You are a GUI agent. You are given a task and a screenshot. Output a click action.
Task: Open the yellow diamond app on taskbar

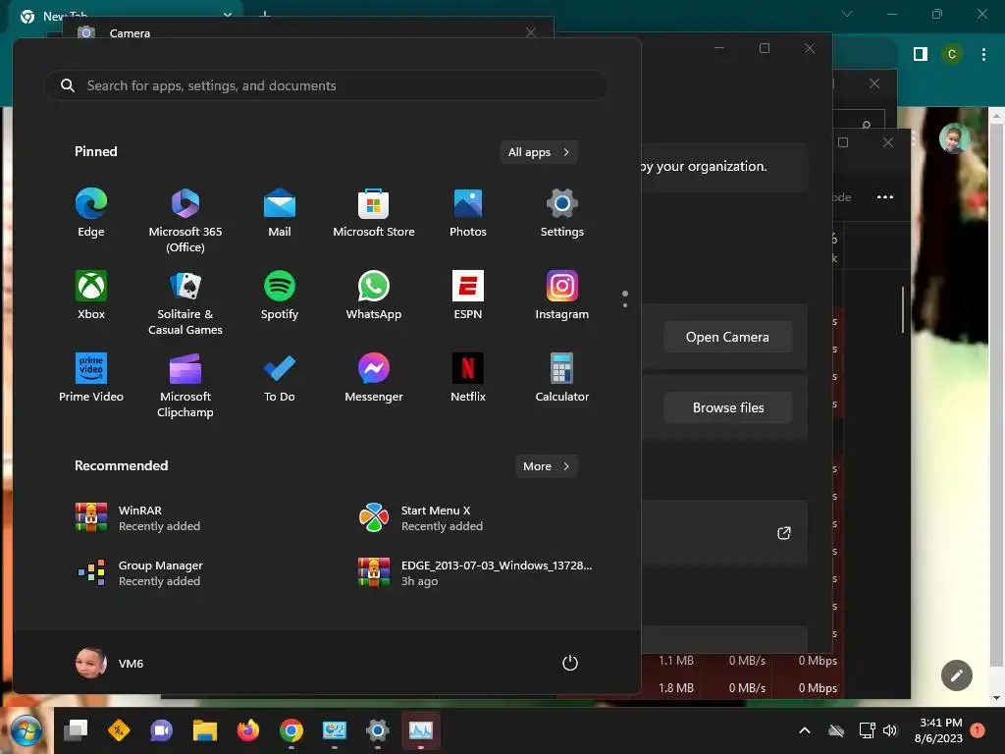tap(119, 730)
